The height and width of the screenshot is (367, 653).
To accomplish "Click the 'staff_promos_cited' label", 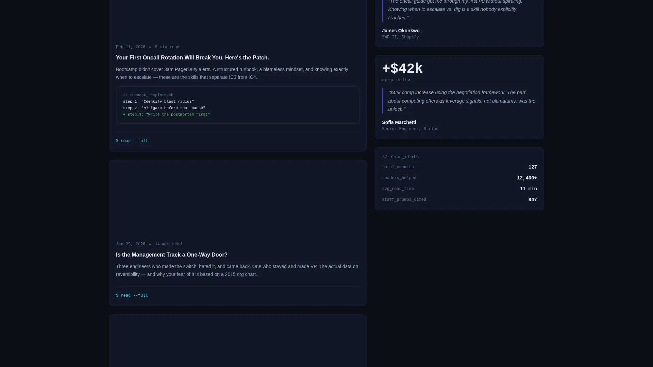I will [x=404, y=200].
